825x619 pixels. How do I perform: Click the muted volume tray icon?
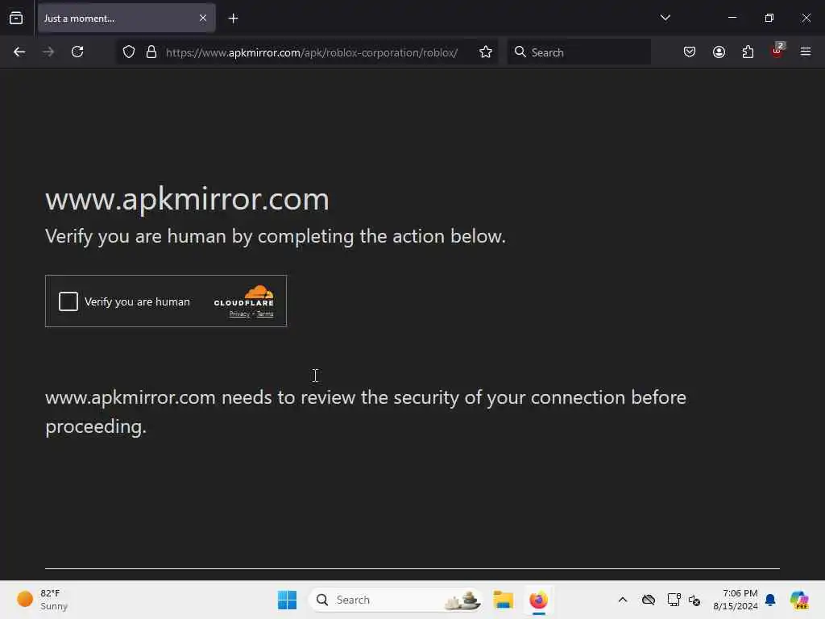click(x=694, y=600)
